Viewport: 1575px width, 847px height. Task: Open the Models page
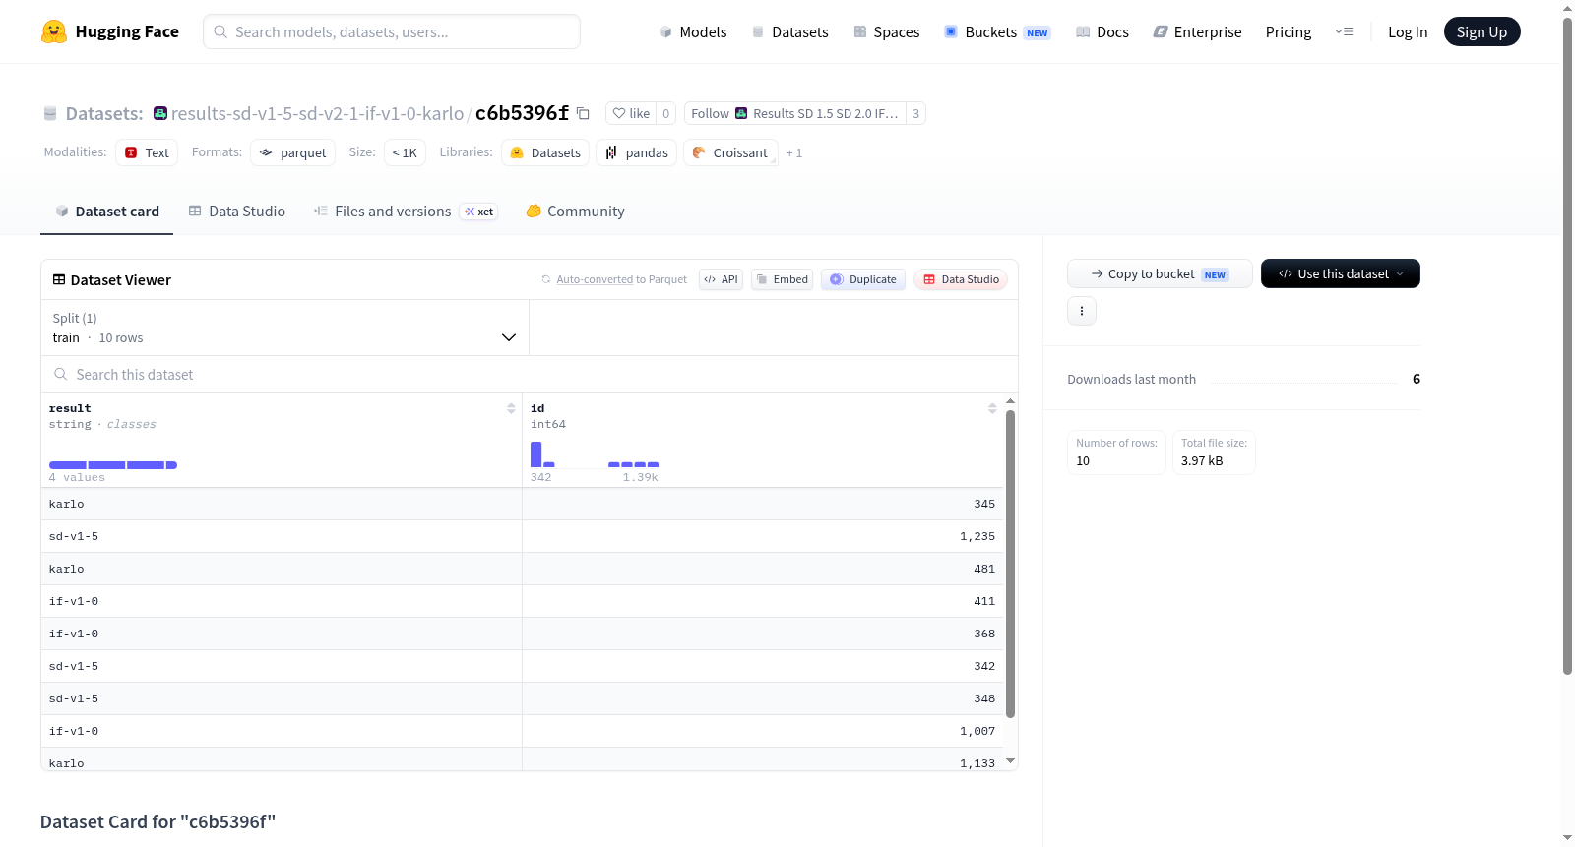[x=693, y=31]
